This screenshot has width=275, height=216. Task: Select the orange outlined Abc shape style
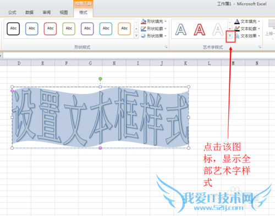(124, 29)
